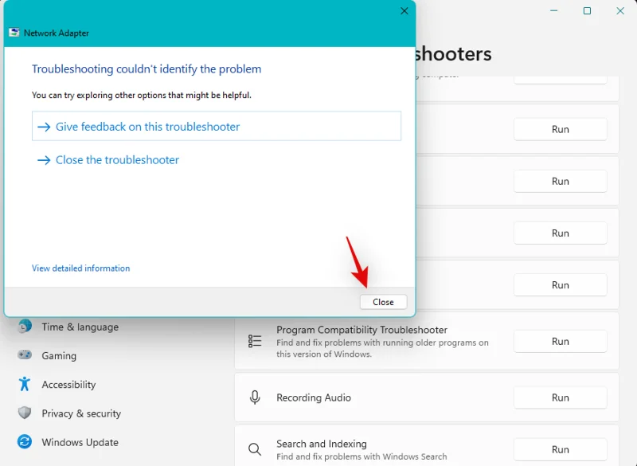This screenshot has height=466, width=637.
Task: Maximize the Settings window
Action: (x=587, y=11)
